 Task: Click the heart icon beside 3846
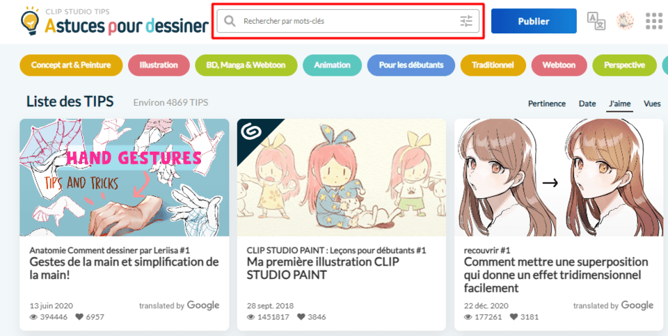[301, 317]
